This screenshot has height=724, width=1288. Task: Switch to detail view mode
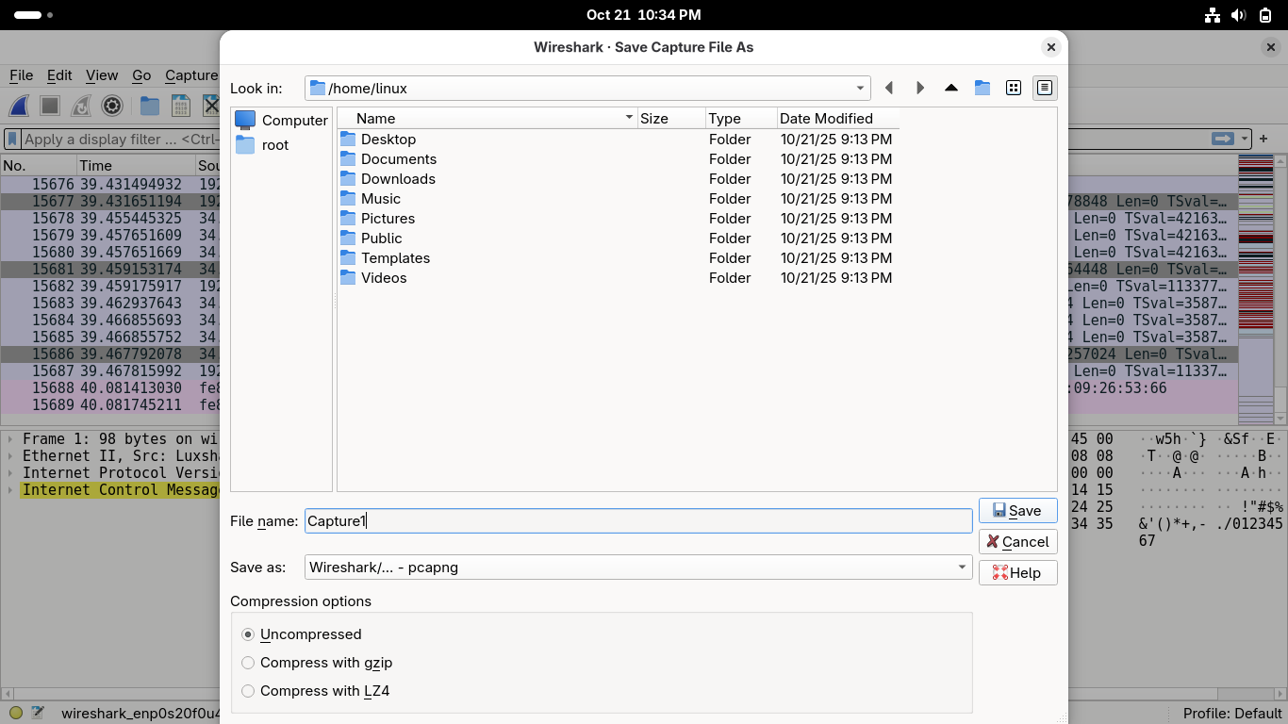1045,88
